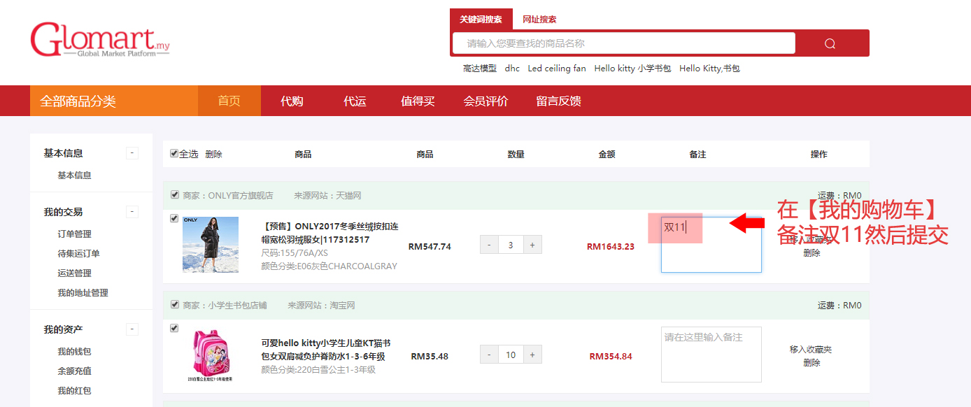The image size is (971, 407).
Task: Decrease quantity of ONLY羽绒服 item
Action: pos(489,245)
